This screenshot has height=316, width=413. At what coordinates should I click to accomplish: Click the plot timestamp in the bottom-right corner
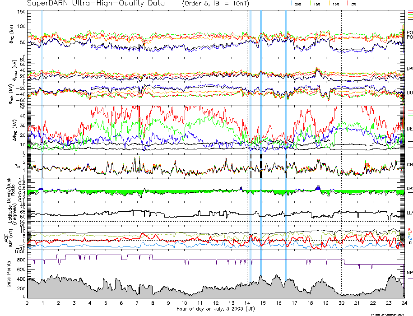387,314
